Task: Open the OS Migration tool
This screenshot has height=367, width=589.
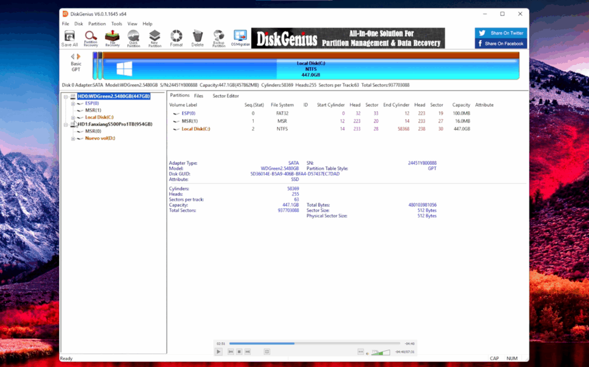Action: pyautogui.click(x=240, y=39)
